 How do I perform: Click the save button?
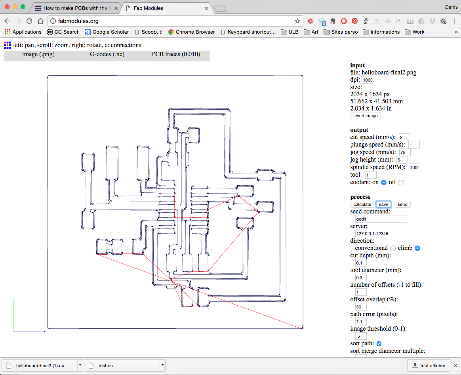[383, 205]
